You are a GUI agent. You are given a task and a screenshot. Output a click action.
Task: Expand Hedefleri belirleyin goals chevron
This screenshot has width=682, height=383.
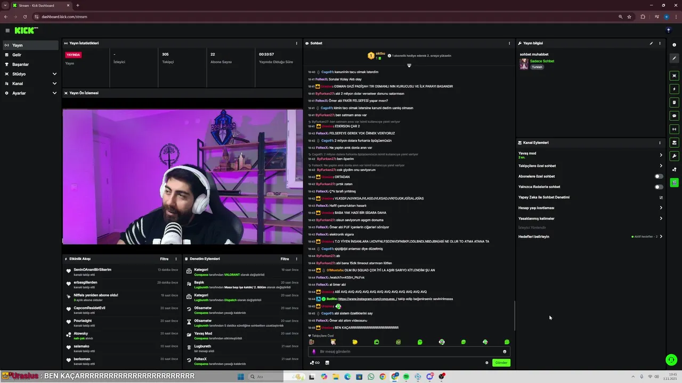pyautogui.click(x=661, y=236)
